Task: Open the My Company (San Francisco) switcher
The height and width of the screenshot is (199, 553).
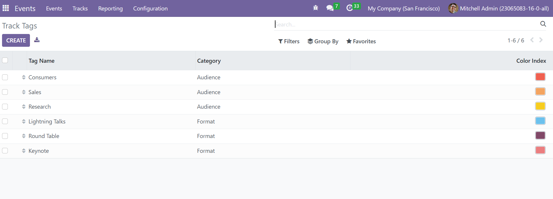Action: (404, 8)
